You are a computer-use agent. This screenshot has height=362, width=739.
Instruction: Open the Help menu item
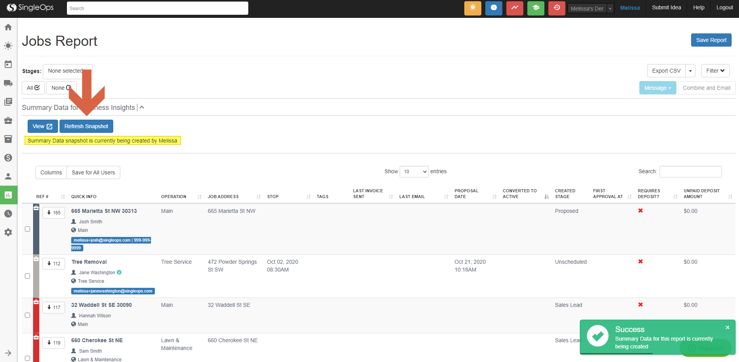(x=699, y=8)
